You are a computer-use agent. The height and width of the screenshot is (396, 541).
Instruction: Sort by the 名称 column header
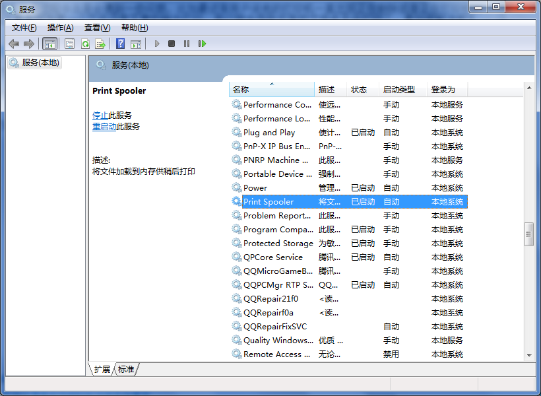tap(272, 89)
